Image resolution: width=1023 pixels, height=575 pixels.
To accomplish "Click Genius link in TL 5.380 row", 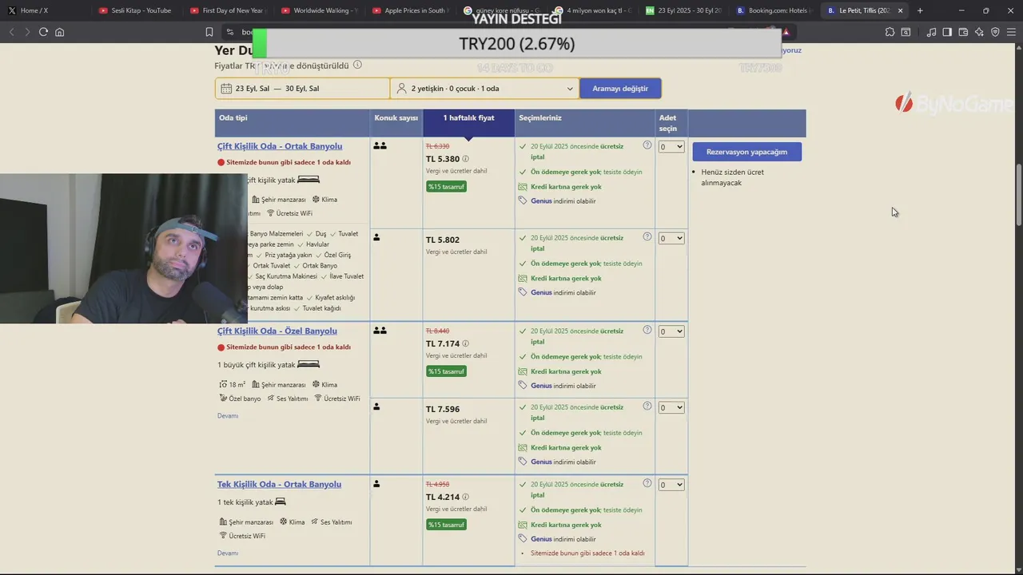I will [x=541, y=201].
